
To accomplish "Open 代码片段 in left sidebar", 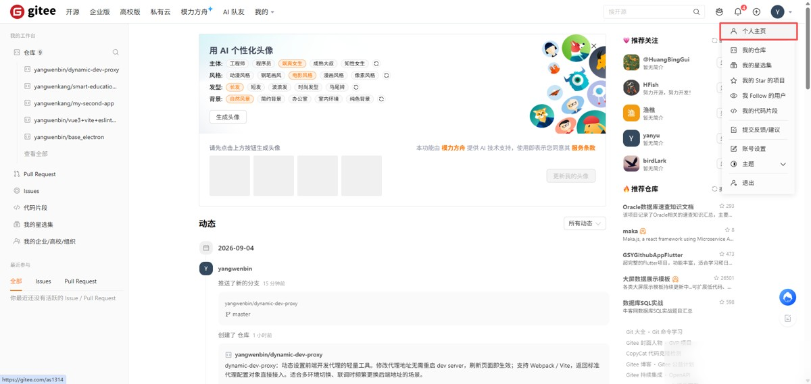I will pos(35,208).
